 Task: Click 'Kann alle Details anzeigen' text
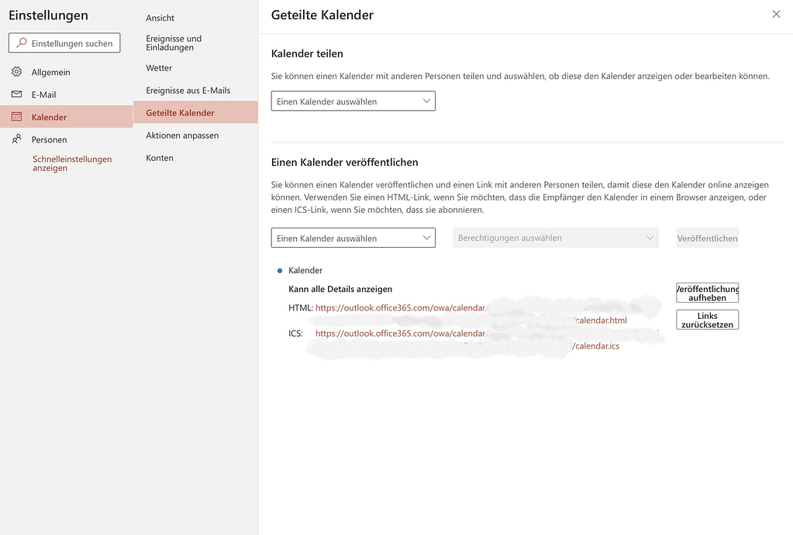340,289
